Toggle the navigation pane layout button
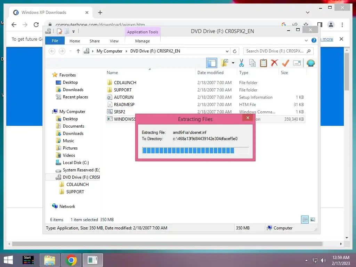 pos(212,63)
